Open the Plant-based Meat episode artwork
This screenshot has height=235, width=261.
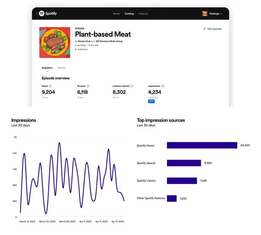(55, 43)
